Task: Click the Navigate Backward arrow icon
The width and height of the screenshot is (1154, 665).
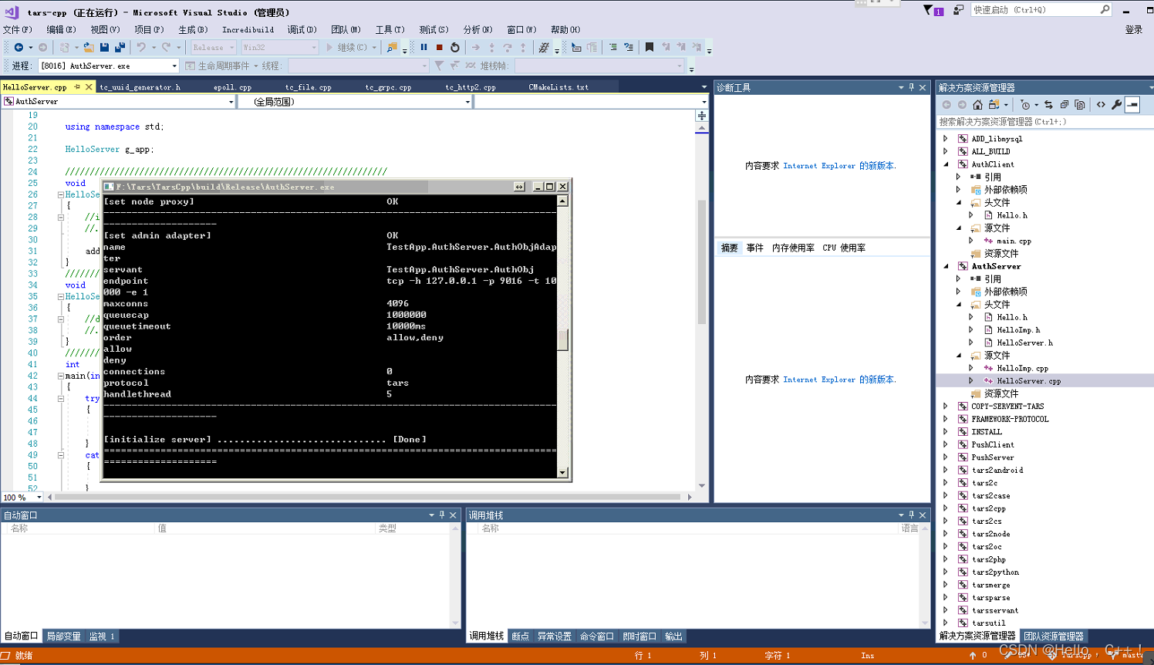Action: tap(19, 47)
